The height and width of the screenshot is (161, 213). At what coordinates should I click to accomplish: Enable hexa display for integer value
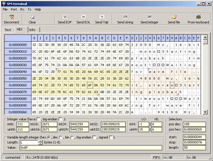click(39, 119)
